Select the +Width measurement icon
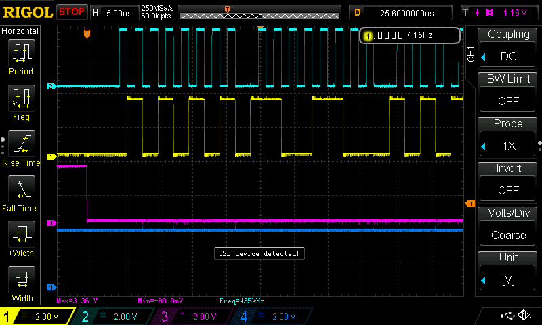 [22, 234]
